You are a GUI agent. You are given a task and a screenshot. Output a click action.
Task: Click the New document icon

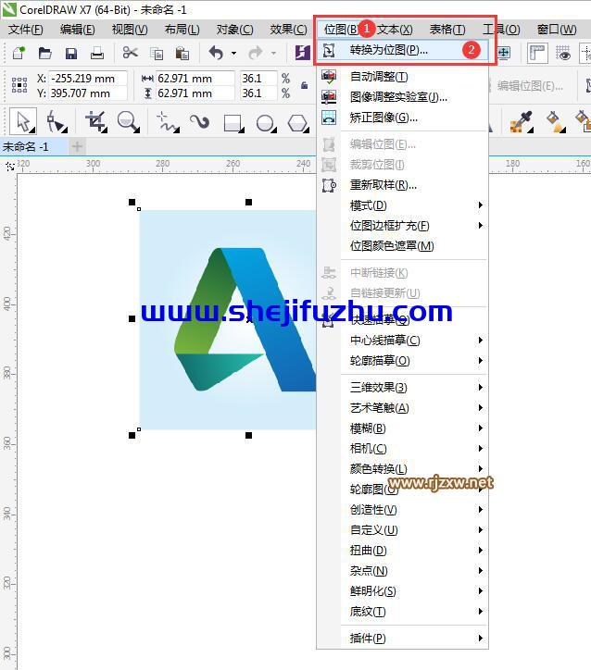19,53
